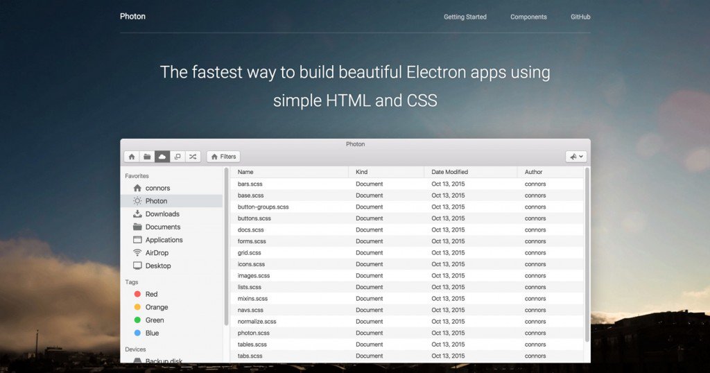Viewport: 710px width, 373px height.
Task: Select file icons.scss
Action: click(407, 264)
